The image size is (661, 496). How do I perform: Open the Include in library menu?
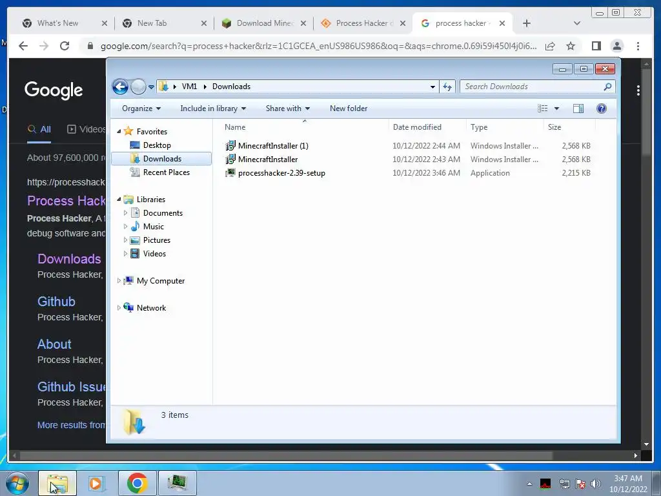pyautogui.click(x=213, y=108)
